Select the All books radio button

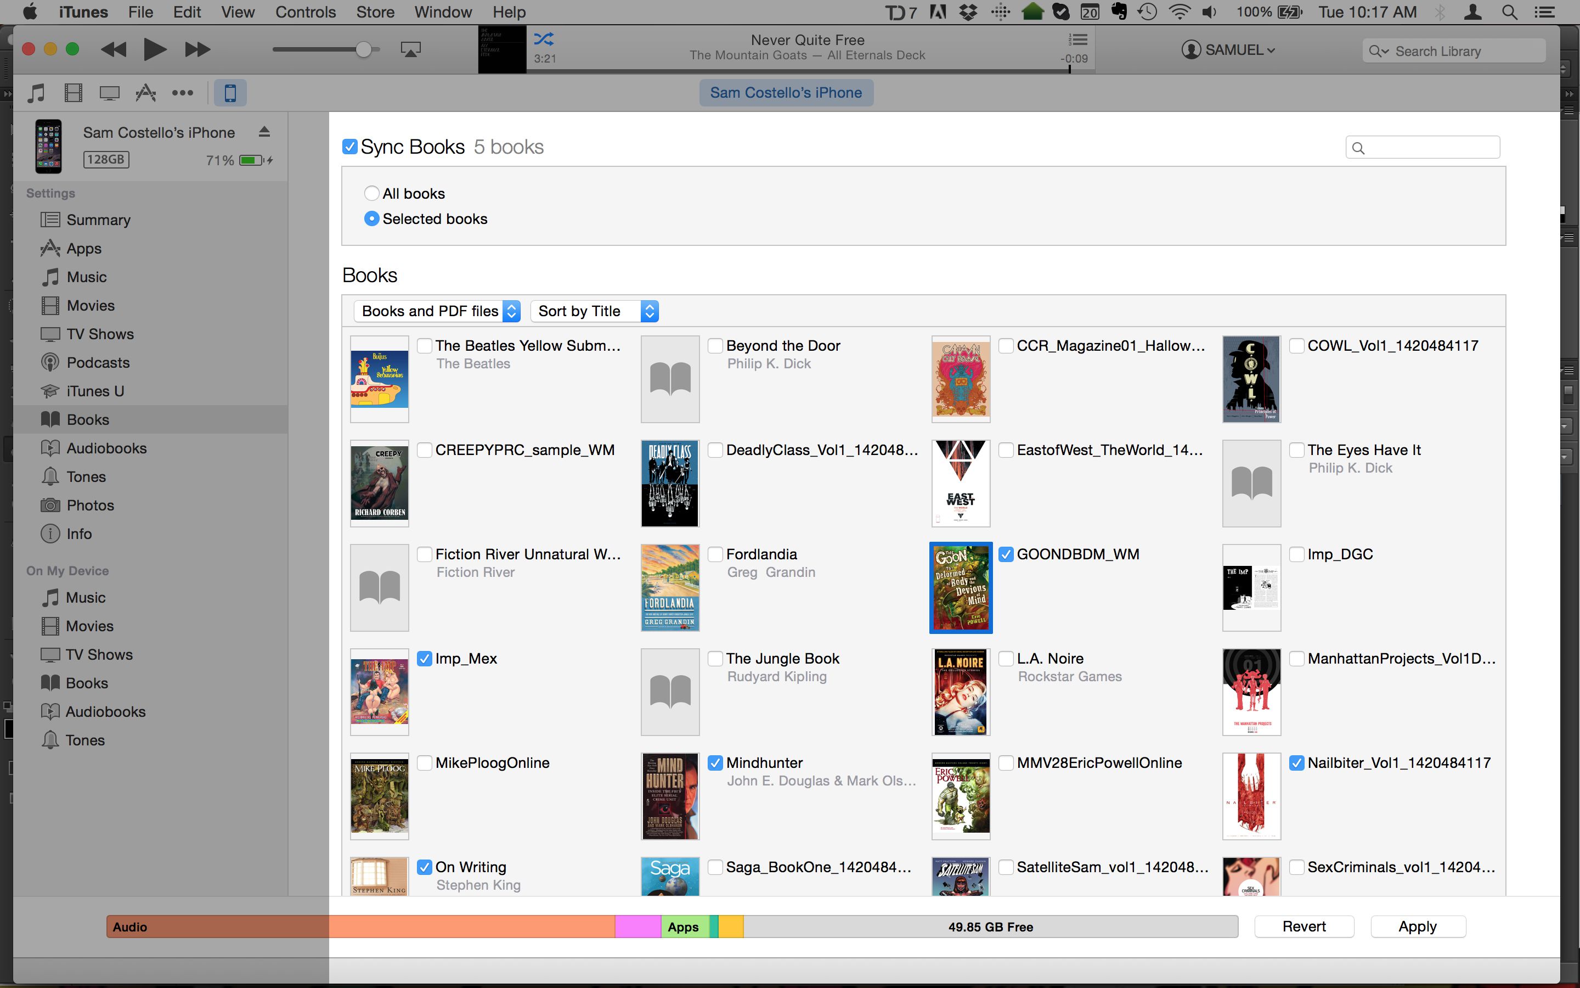click(371, 193)
